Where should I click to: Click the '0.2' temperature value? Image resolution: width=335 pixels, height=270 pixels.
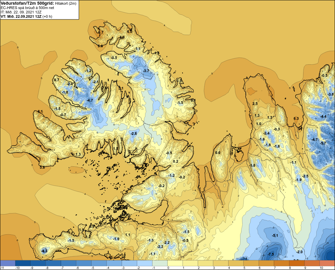[176, 161]
